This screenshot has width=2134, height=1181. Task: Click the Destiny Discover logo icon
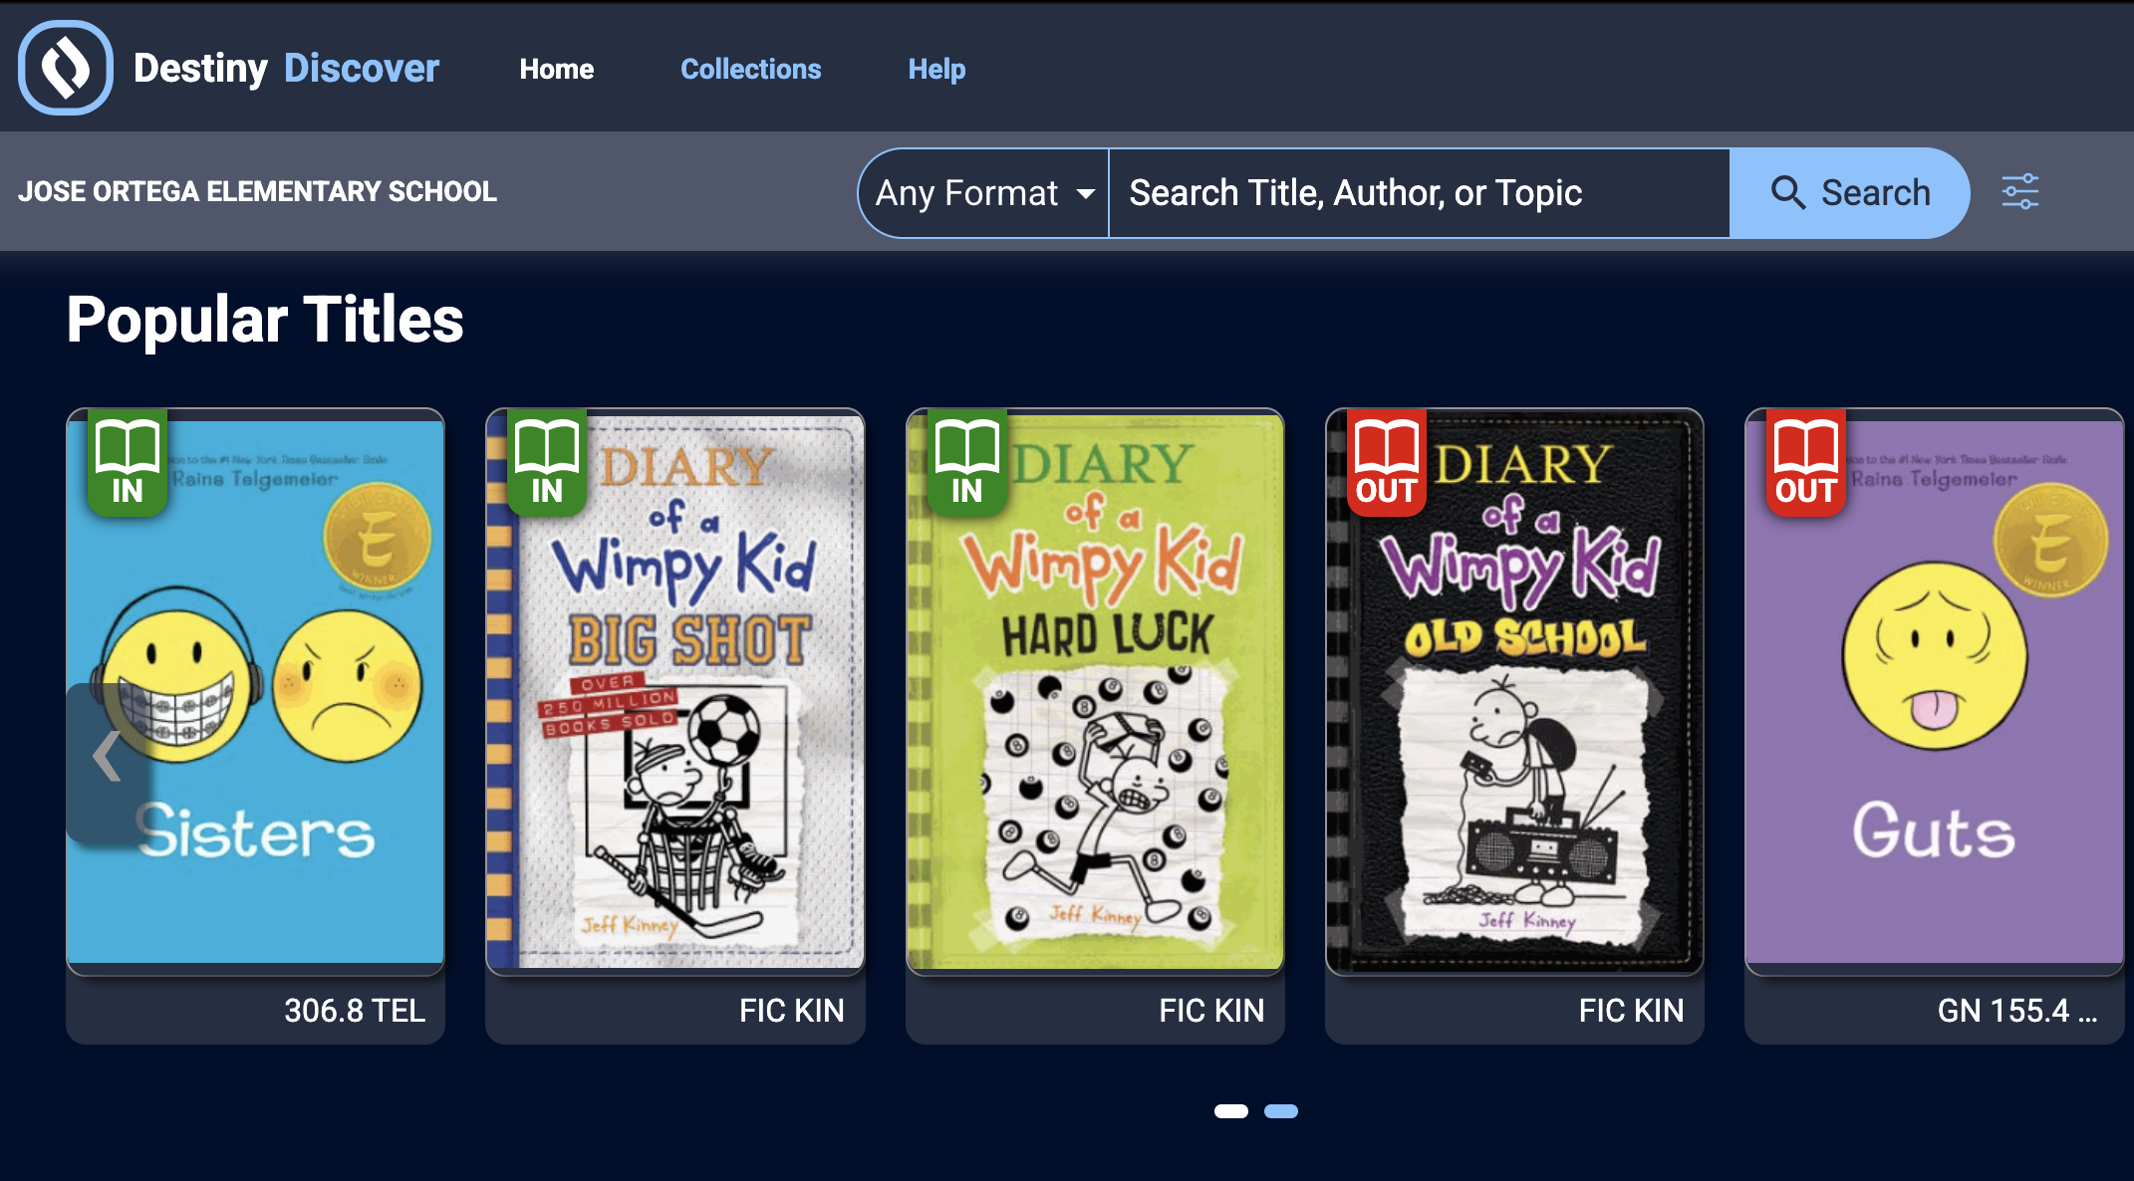point(66,68)
